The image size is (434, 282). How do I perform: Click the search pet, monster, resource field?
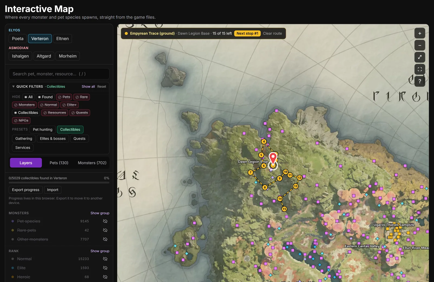point(59,74)
